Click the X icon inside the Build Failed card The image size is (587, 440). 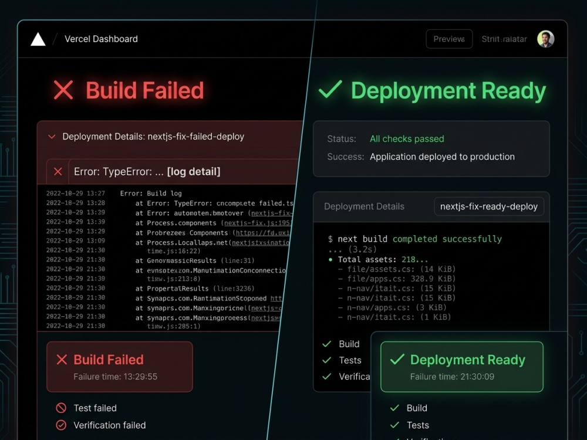tap(62, 360)
